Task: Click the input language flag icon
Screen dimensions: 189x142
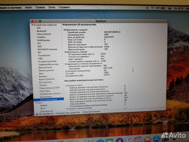Action: [170, 8]
